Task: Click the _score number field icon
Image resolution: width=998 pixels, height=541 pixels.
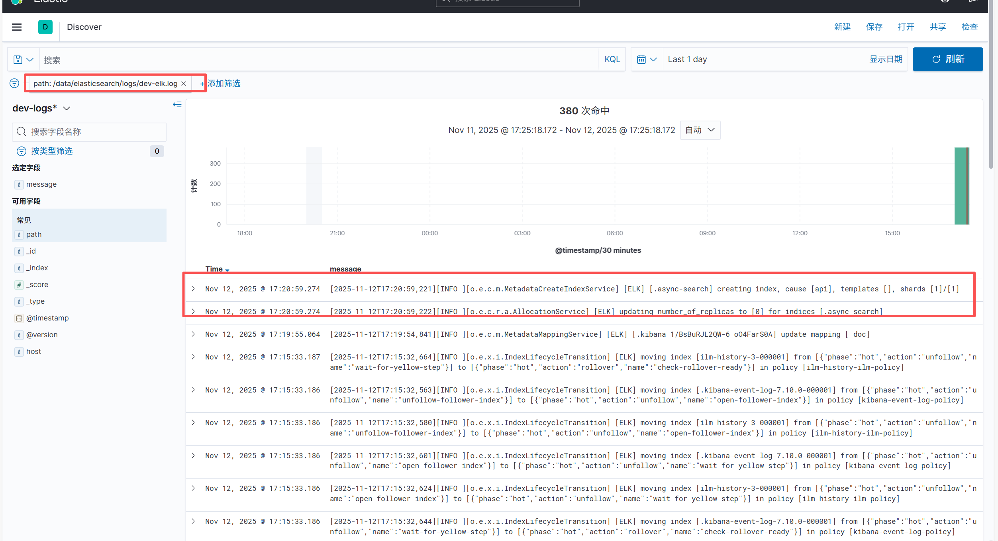Action: point(19,285)
